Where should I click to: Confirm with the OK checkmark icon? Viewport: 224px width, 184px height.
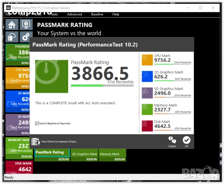tap(186, 142)
